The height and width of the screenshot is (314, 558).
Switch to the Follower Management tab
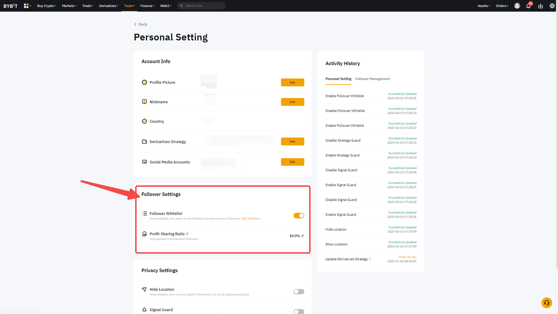[x=372, y=79]
